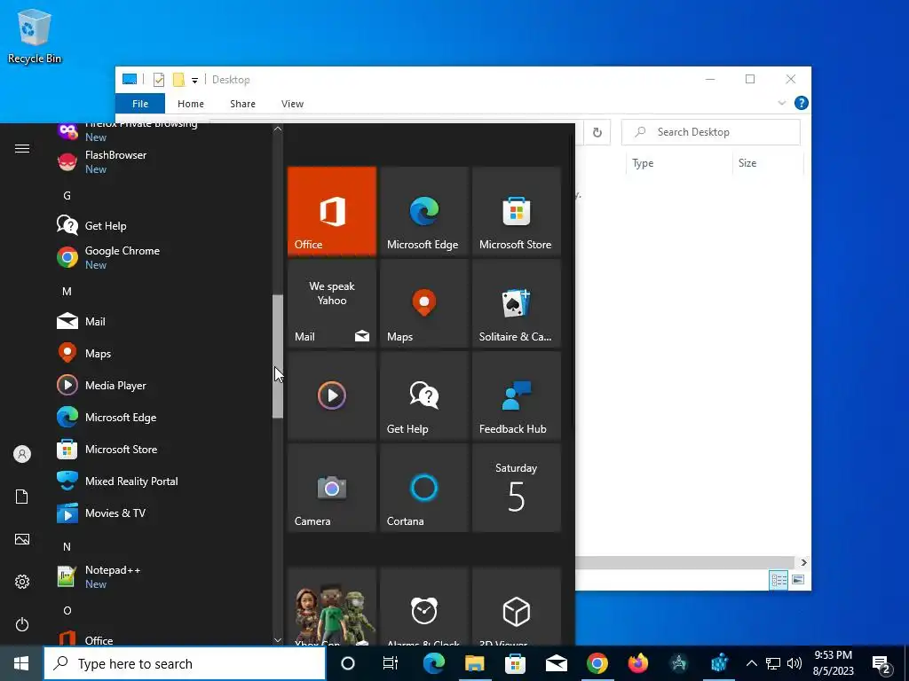Click the Windows Start button
Screen dimensions: 909x681
[x=21, y=663]
